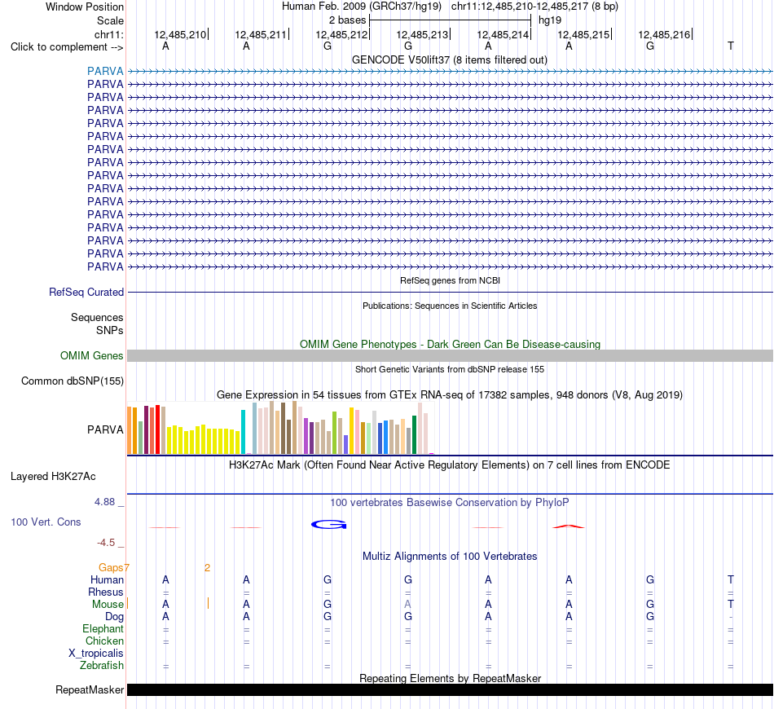Click the Window Position label

85,7
